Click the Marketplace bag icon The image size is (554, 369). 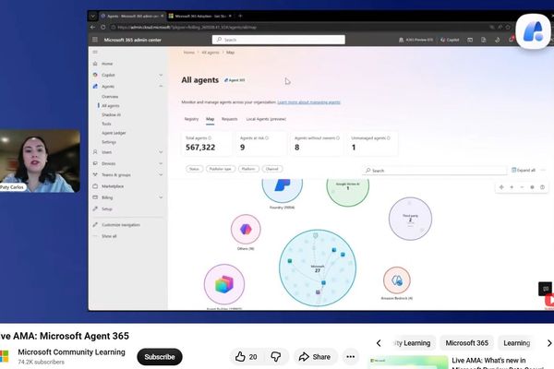[95, 186]
